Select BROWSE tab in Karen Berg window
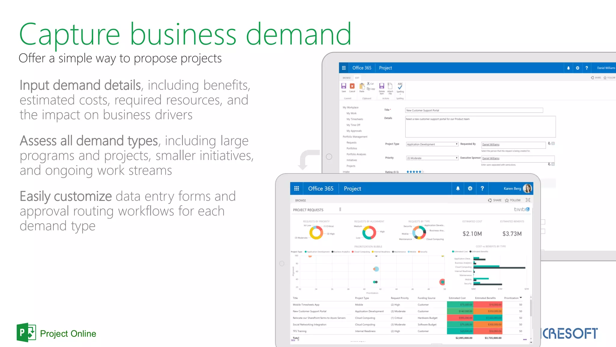 click(x=300, y=200)
